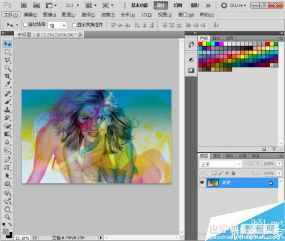Select the 背景 layer thumbnail
Screen dimensions: 285x241
coord(213,182)
